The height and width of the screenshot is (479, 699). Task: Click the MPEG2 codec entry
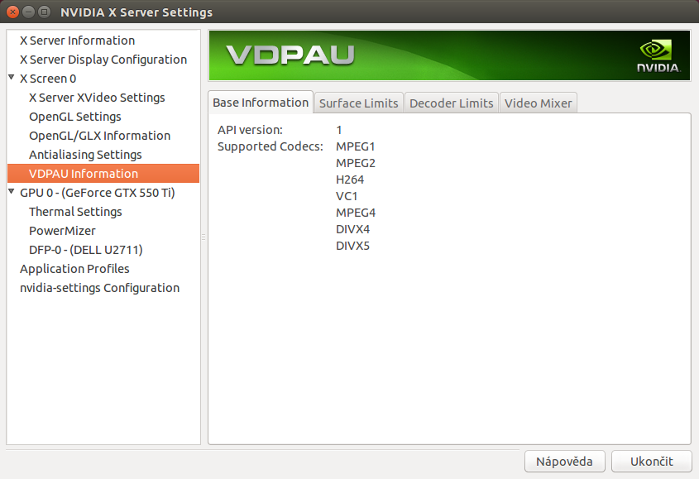point(356,163)
